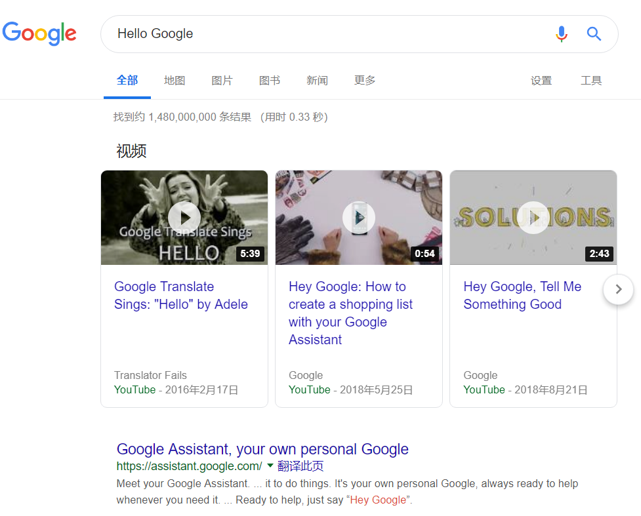Click the YouTube source dated 2016年2月17日
641x516 pixels.
pos(135,389)
